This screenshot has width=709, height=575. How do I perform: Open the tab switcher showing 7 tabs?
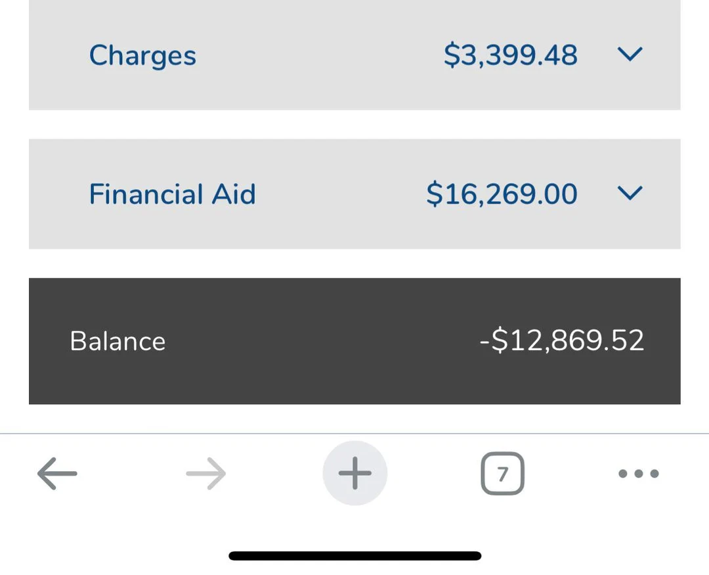click(x=502, y=473)
